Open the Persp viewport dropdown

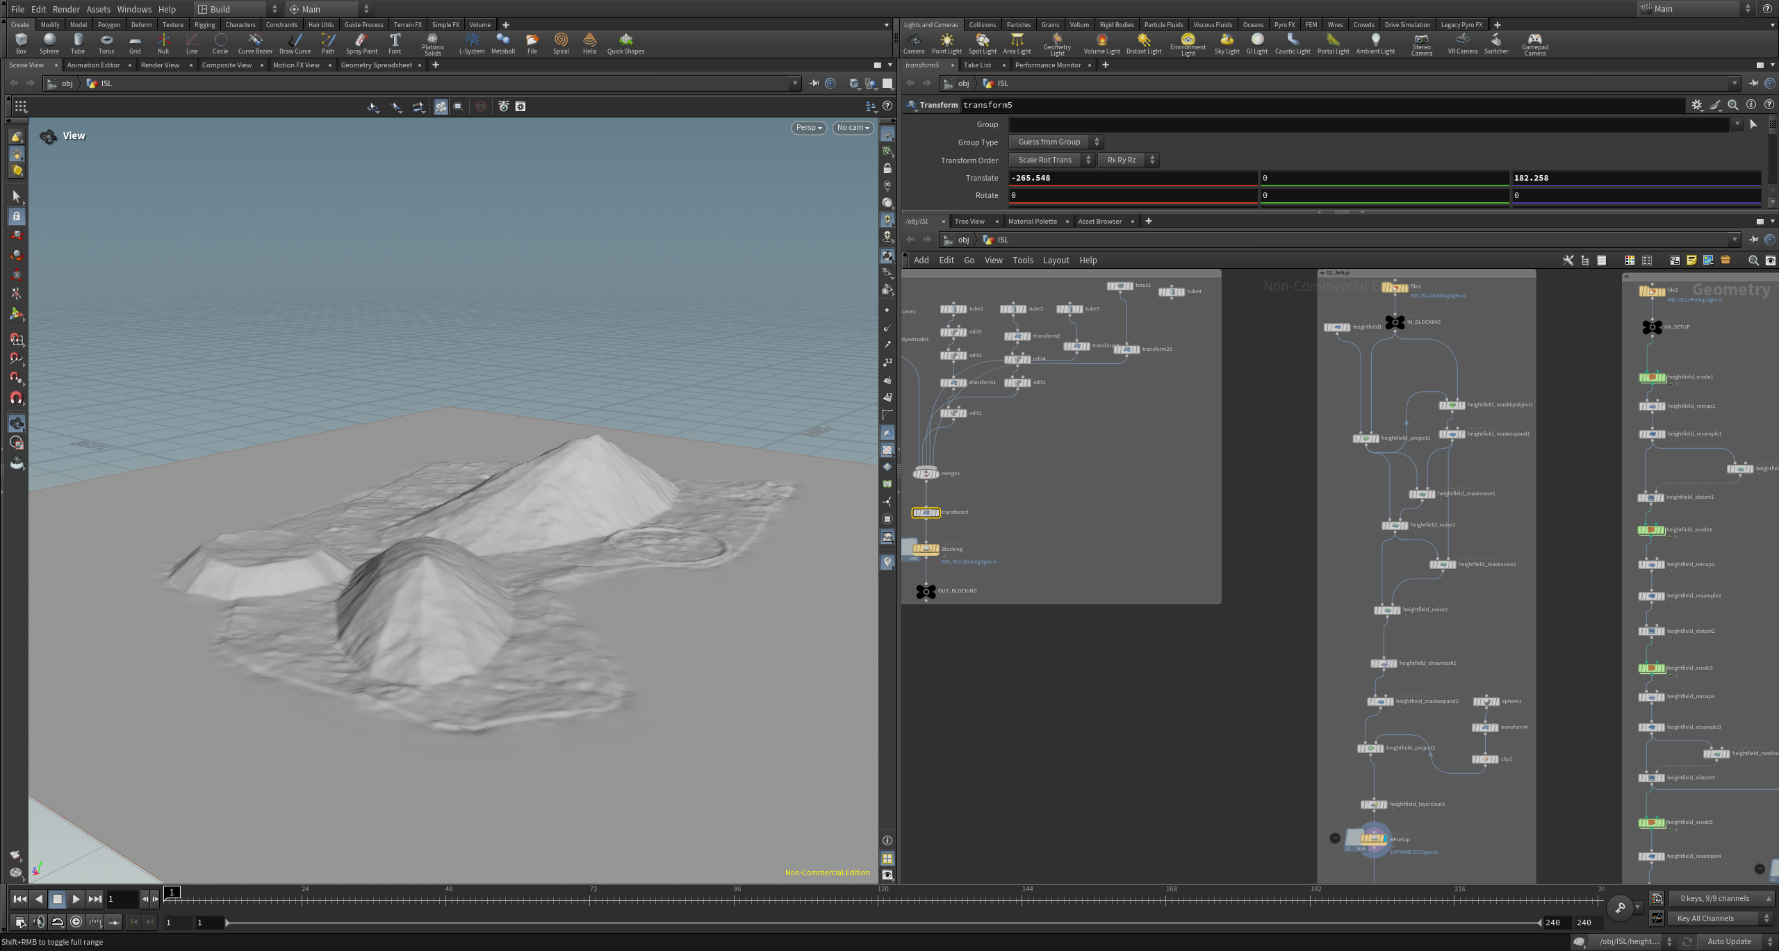pyautogui.click(x=809, y=128)
